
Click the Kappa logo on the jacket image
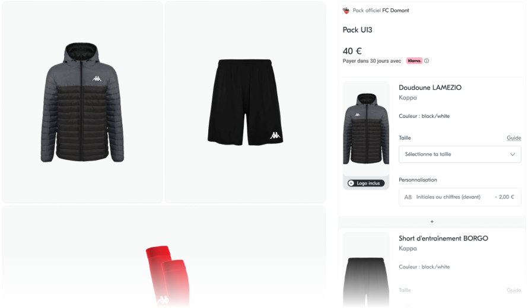(97, 78)
